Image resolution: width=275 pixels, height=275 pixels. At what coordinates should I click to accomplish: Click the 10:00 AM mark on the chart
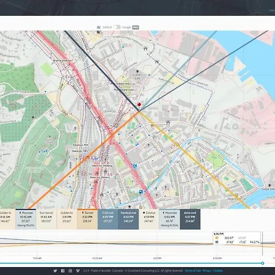(x=97, y=258)
